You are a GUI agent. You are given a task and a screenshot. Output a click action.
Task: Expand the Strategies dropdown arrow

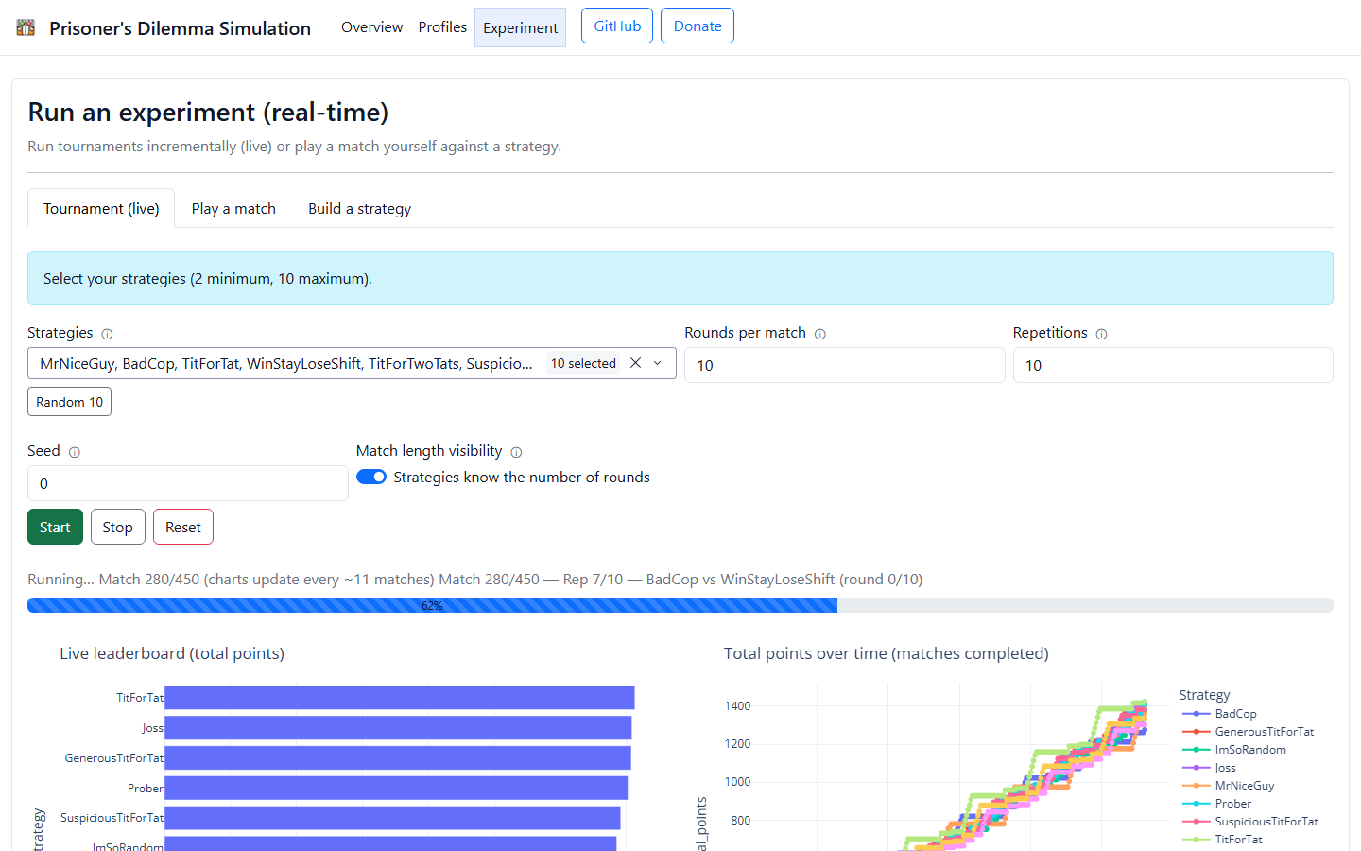click(x=658, y=363)
